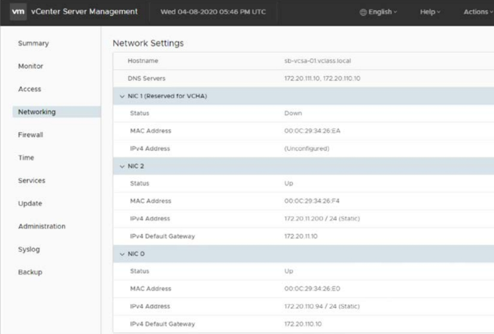The height and width of the screenshot is (334, 494).
Task: Click the date and time in header
Action: pos(213,12)
